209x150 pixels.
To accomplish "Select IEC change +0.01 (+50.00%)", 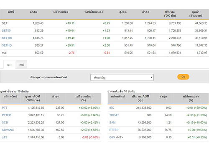I will [196, 108].
